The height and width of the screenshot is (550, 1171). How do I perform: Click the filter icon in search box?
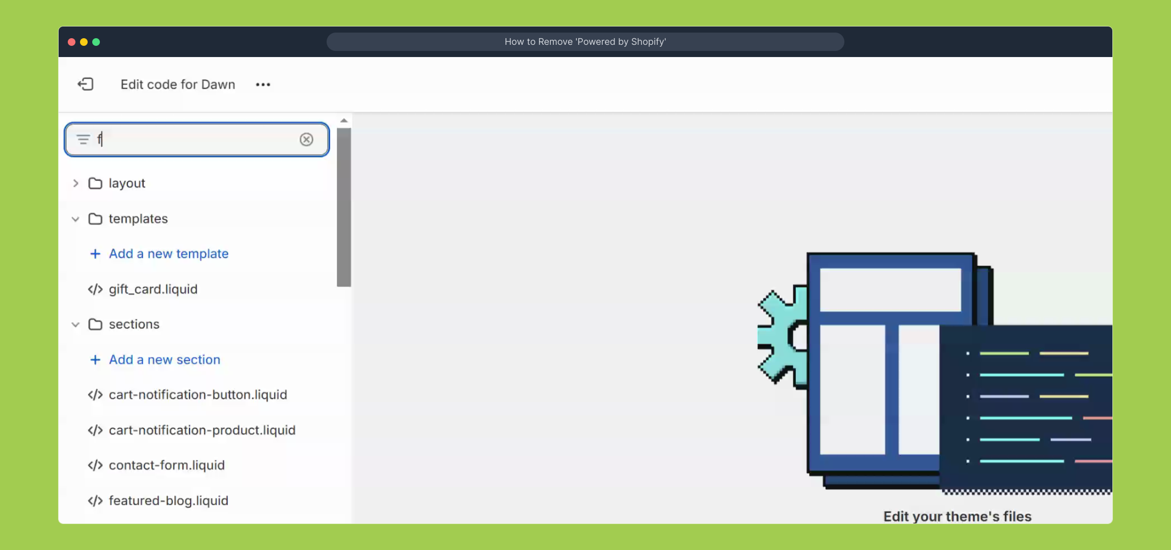(x=83, y=140)
